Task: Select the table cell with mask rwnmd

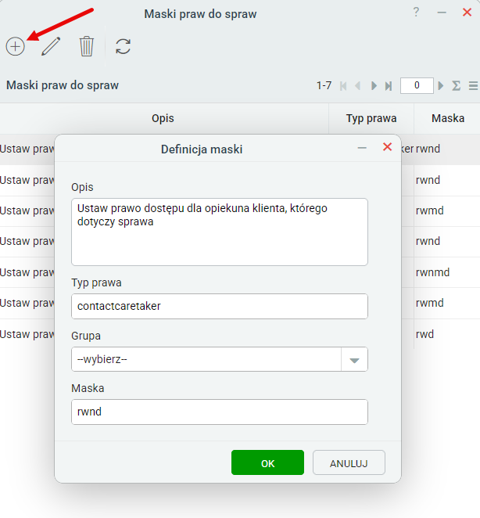Action: (447, 272)
